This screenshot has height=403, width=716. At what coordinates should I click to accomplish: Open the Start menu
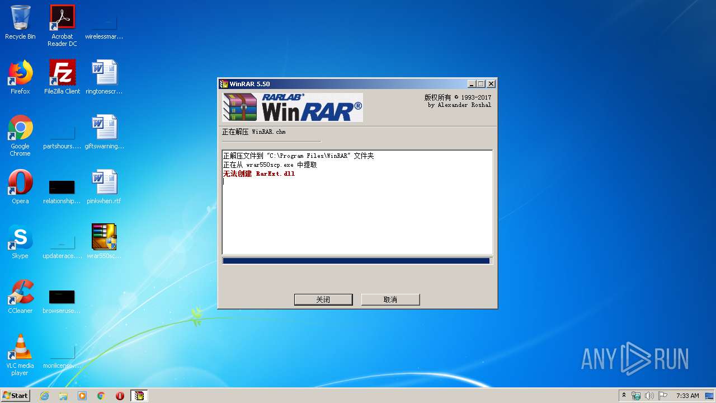[15, 396]
